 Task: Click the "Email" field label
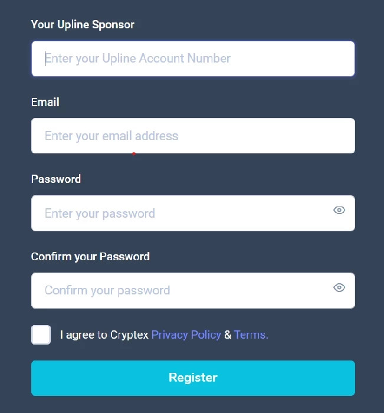45,102
